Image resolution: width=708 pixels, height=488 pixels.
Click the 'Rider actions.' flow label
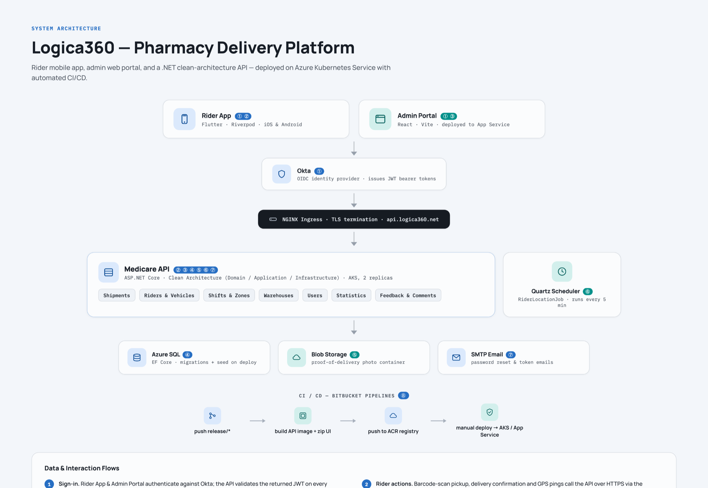[394, 484]
